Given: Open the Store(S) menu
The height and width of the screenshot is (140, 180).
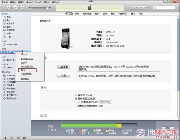Looking at the screenshot, I should tap(38, 2).
